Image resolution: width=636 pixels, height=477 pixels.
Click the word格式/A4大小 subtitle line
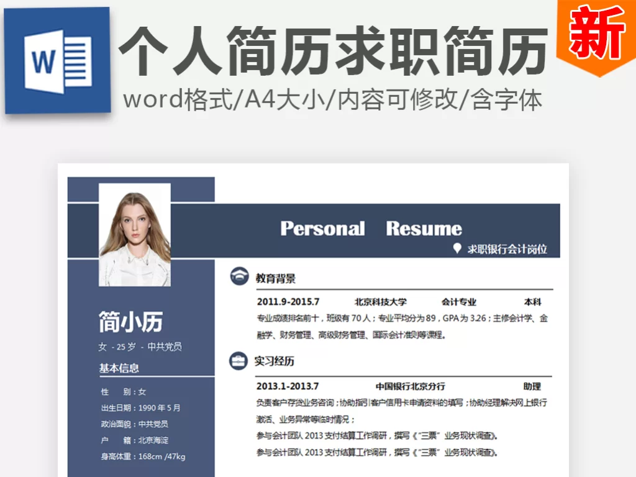pos(333,99)
